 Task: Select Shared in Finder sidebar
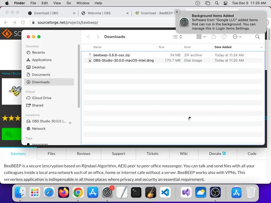(49, 105)
